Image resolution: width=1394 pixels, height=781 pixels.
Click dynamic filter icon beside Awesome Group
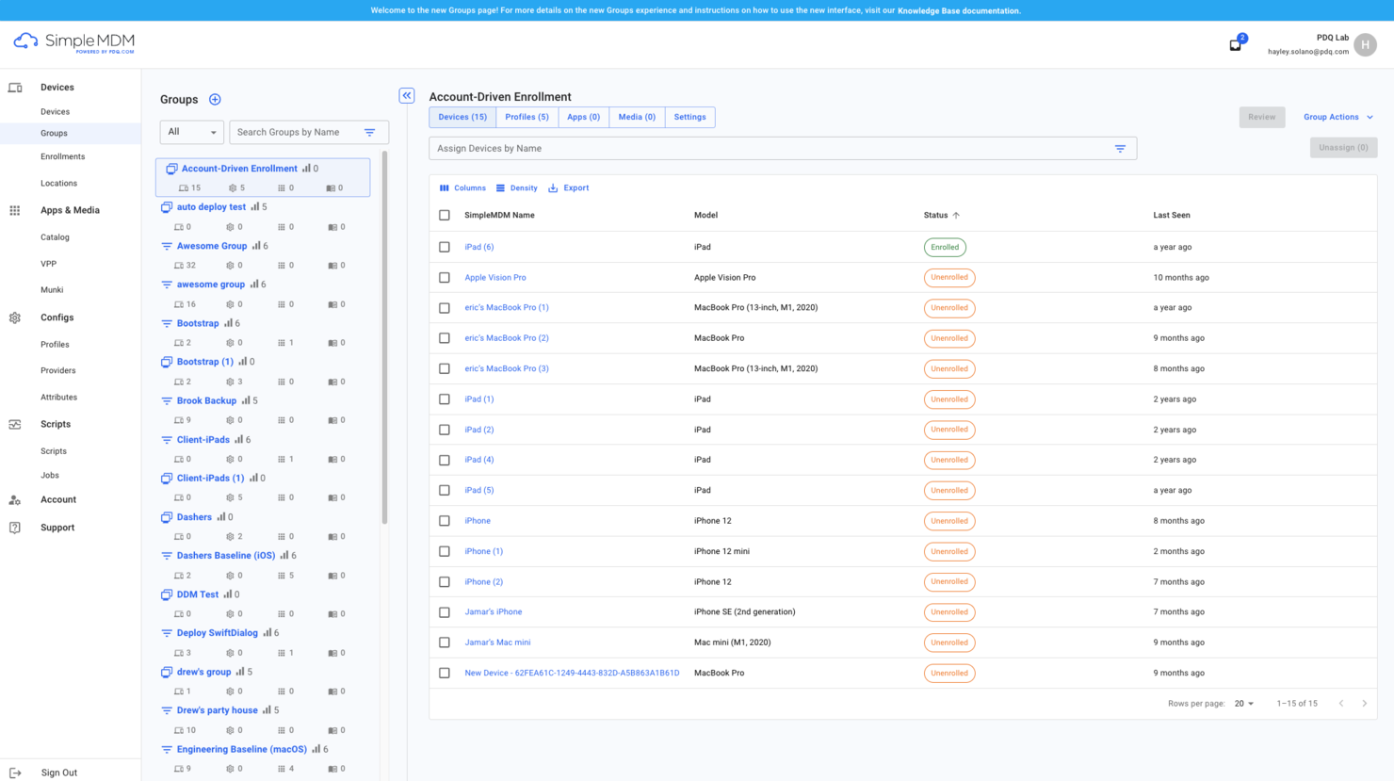tap(167, 246)
